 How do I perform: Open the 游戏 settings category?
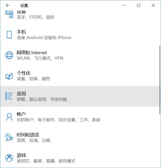[x=80, y=158]
